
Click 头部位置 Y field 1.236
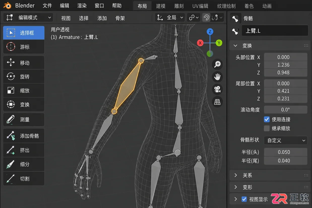click(286, 65)
